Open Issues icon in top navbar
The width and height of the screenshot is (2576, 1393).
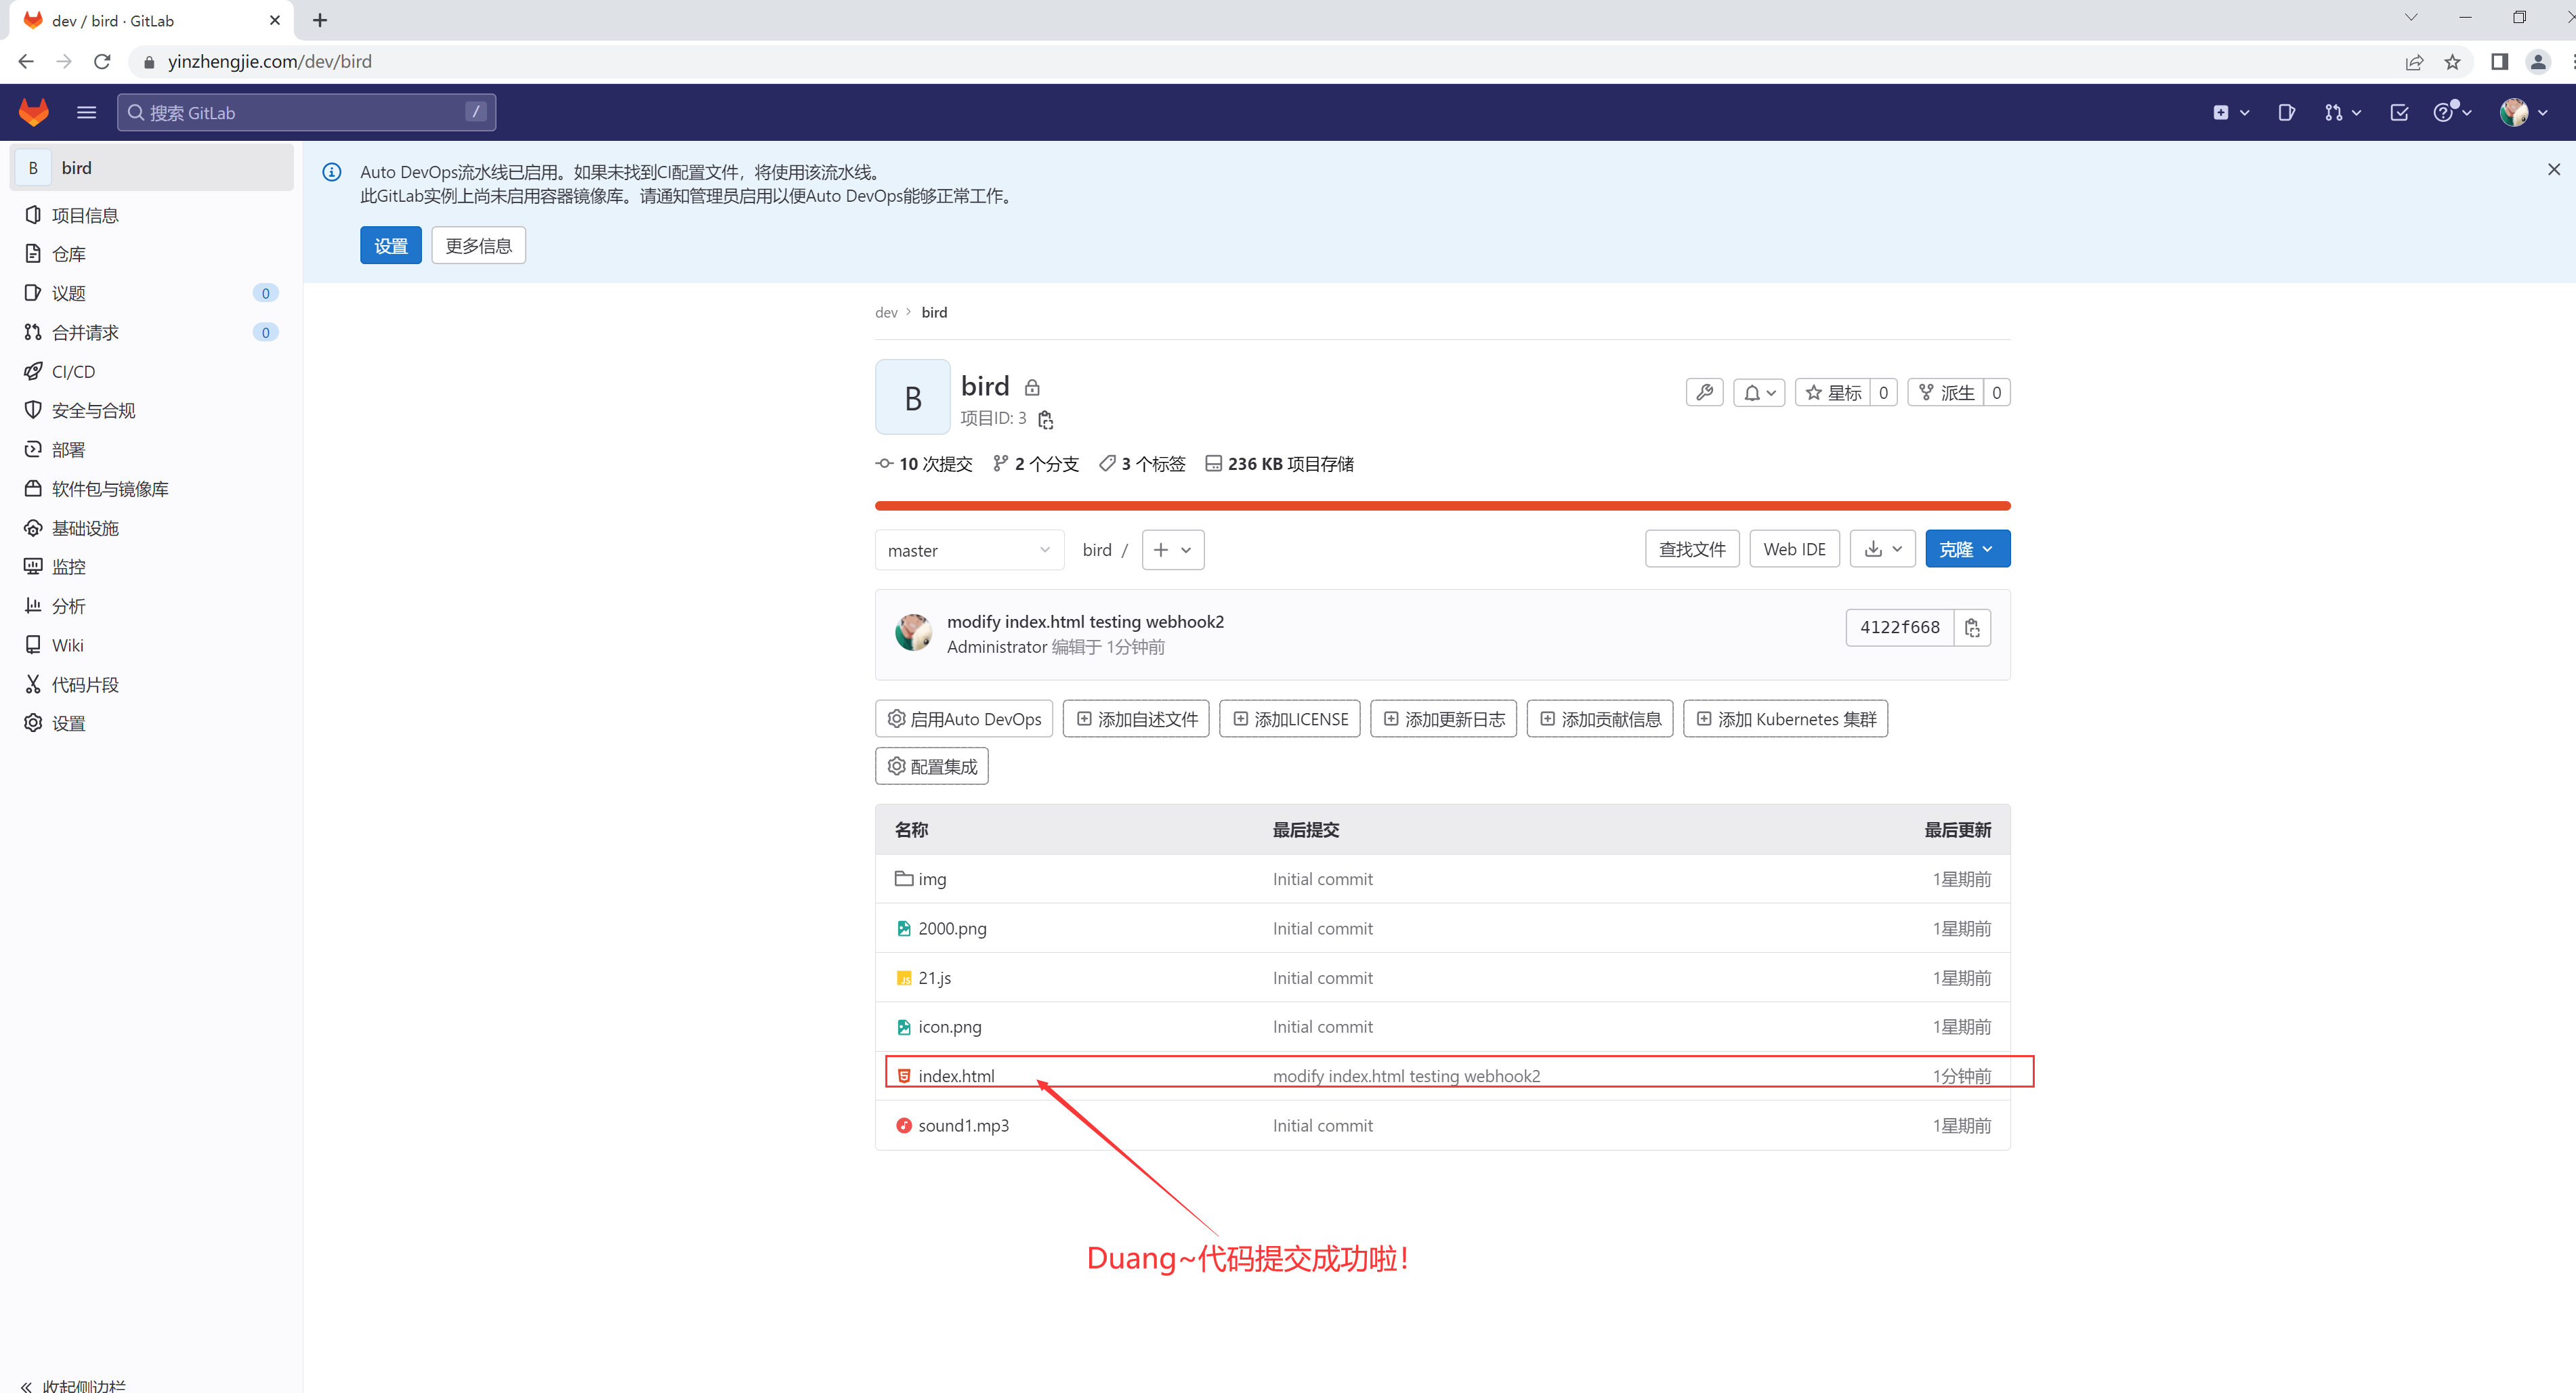pos(2286,112)
